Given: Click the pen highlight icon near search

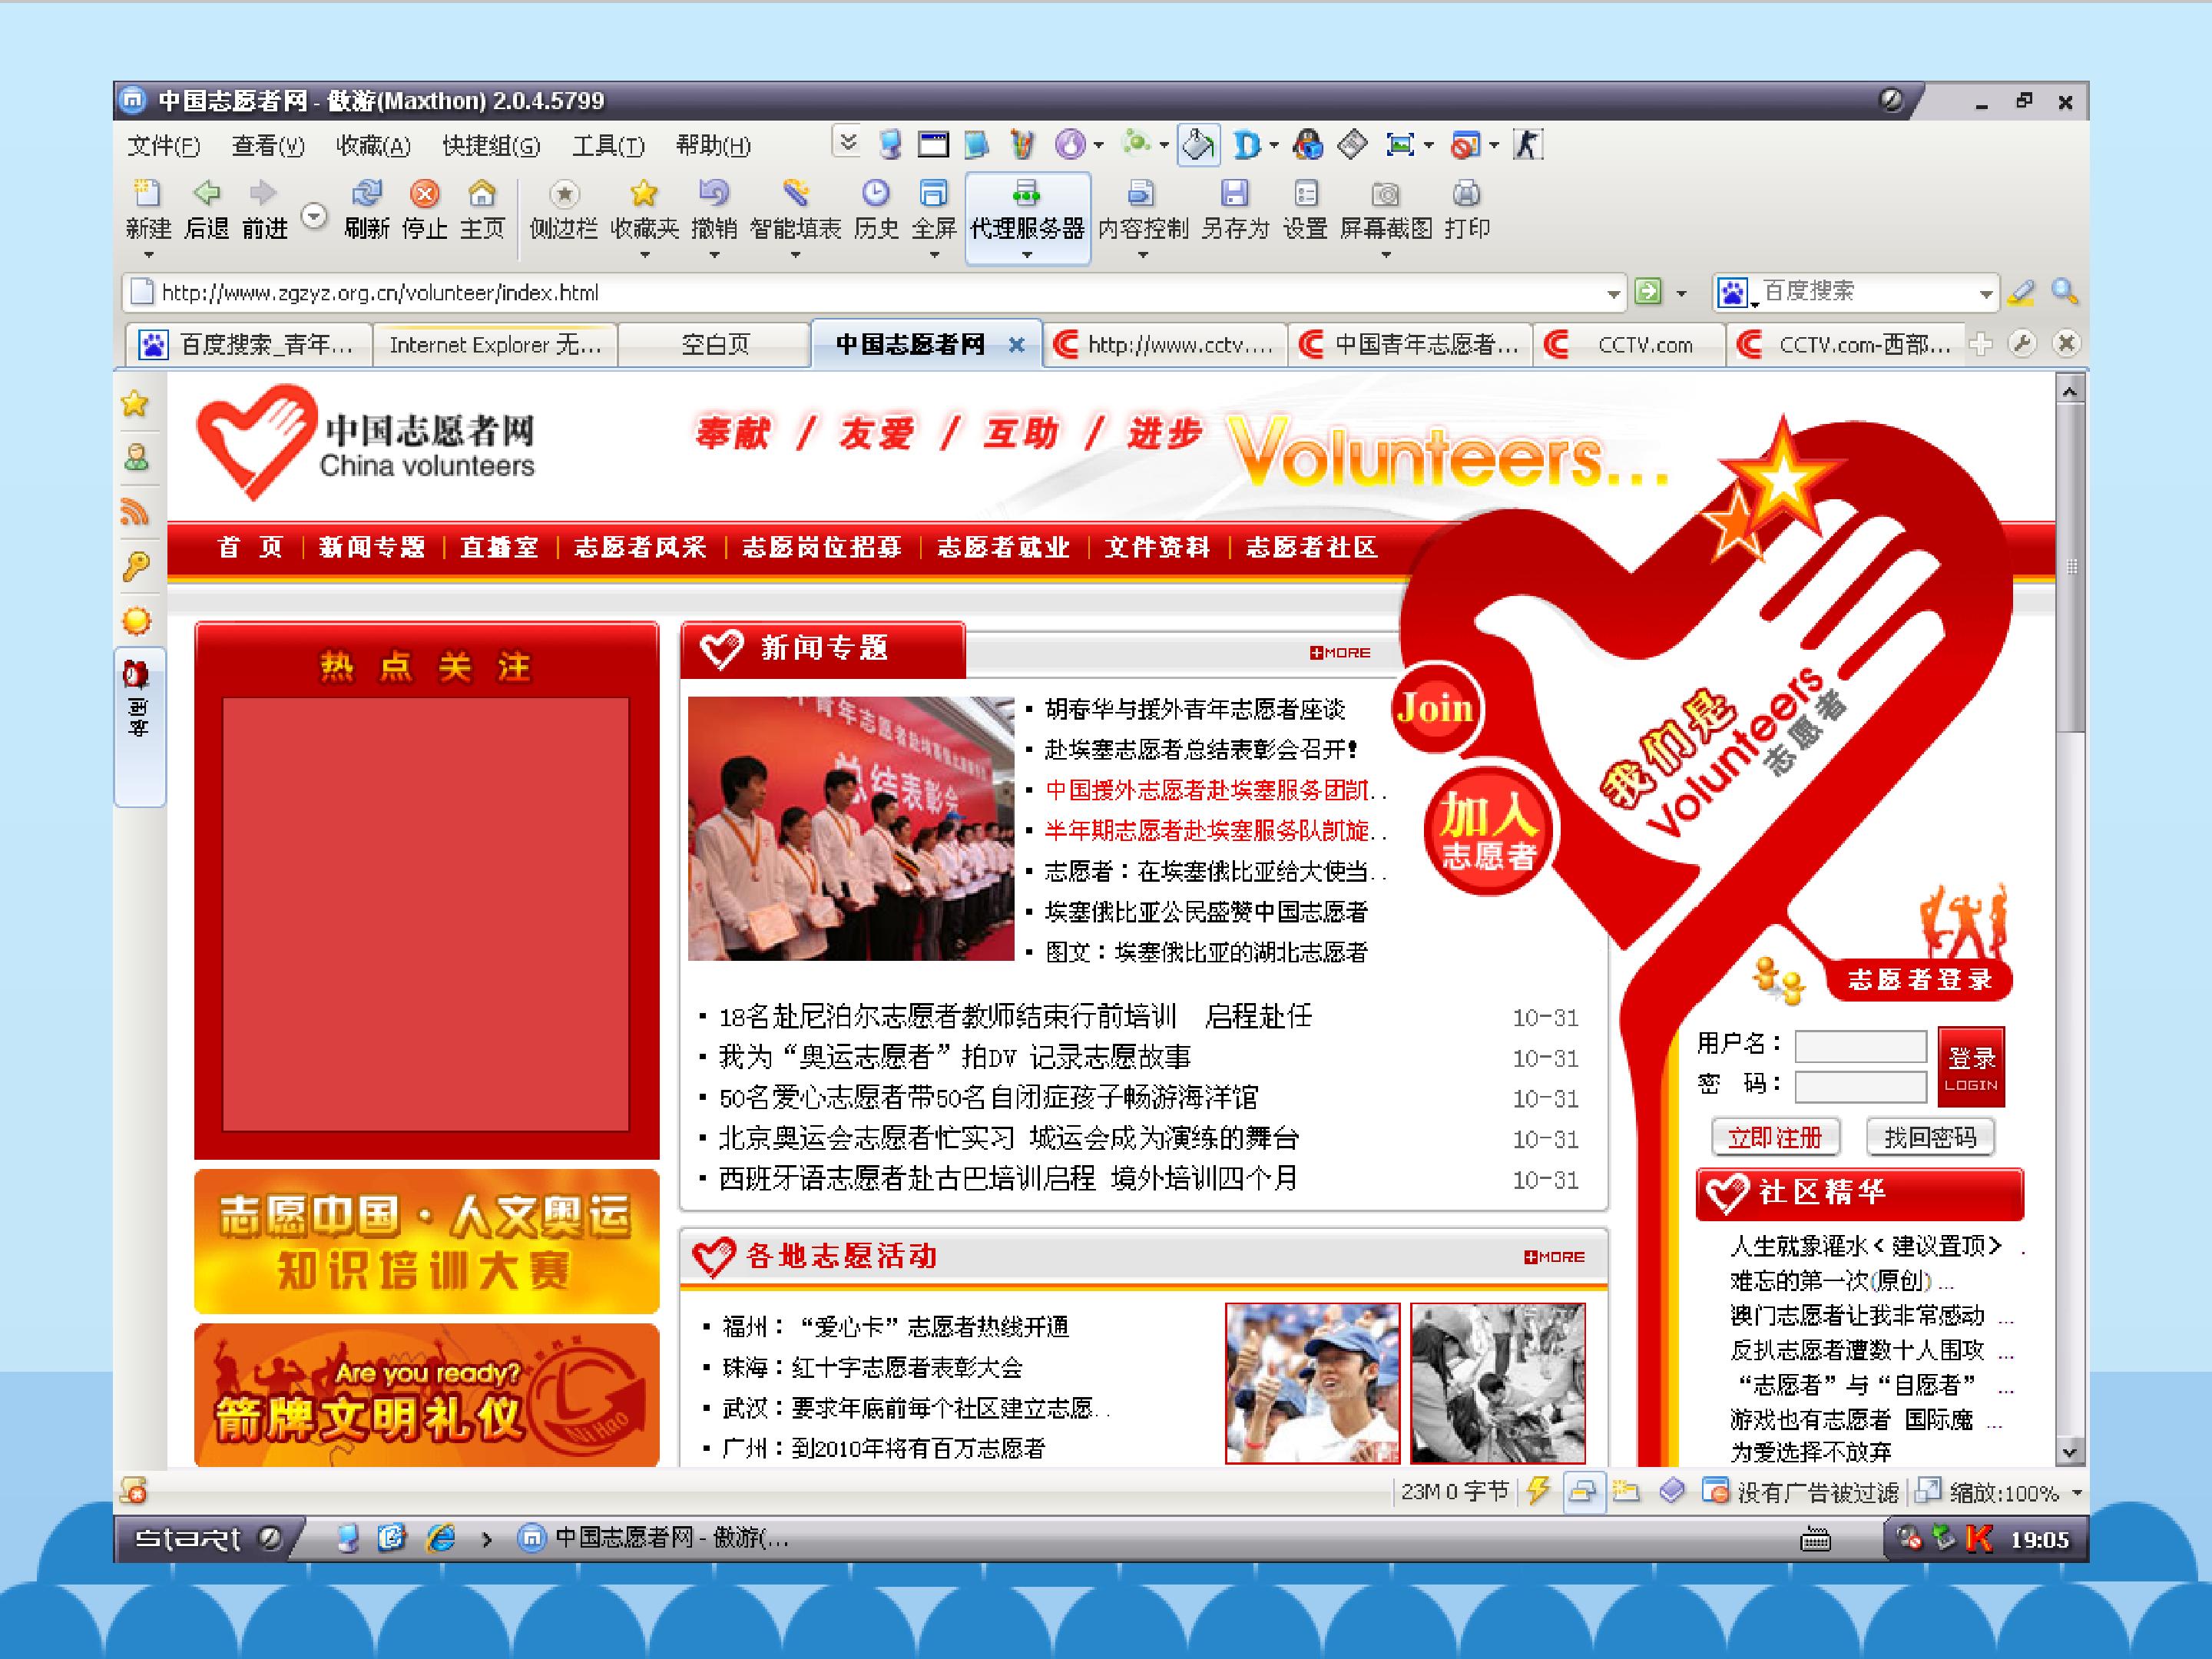Looking at the screenshot, I should pos(2021,292).
